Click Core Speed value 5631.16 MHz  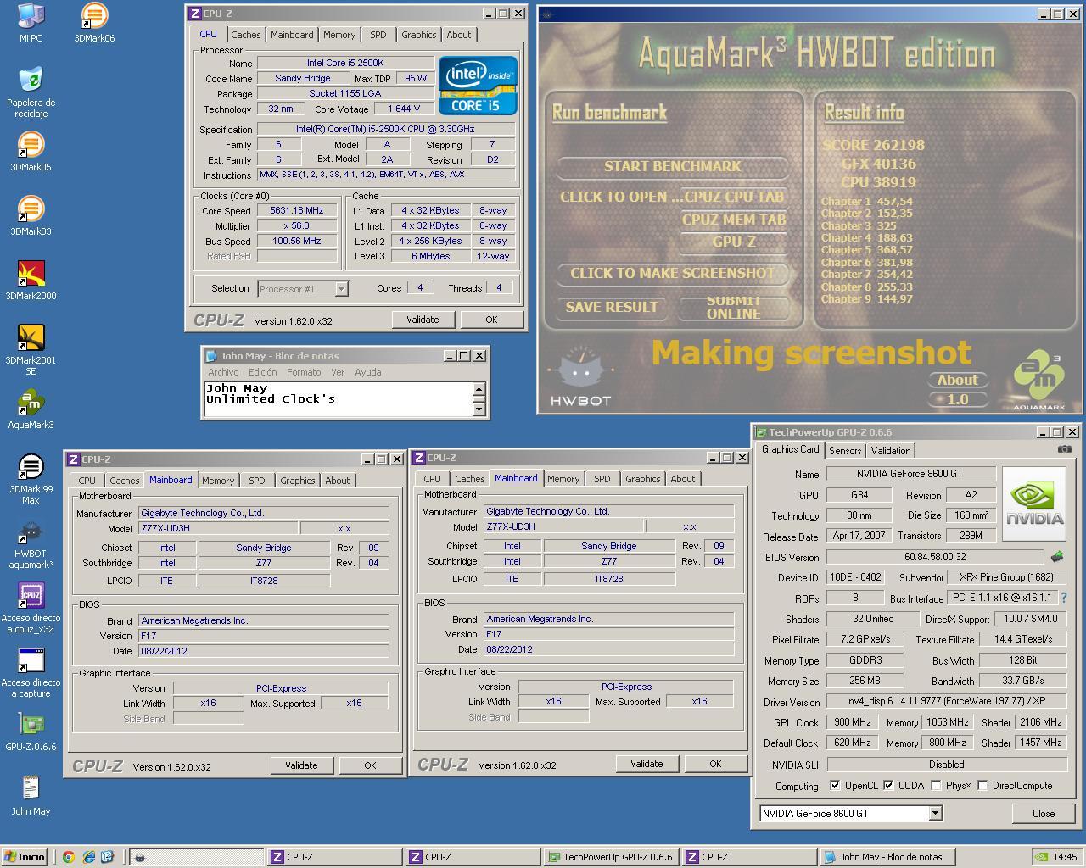pyautogui.click(x=297, y=210)
